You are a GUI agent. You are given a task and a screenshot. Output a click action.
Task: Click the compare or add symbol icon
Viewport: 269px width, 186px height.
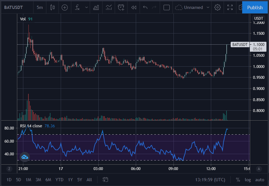pos(65,7)
